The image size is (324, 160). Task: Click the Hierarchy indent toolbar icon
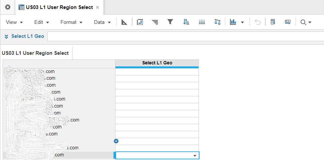coord(155,22)
